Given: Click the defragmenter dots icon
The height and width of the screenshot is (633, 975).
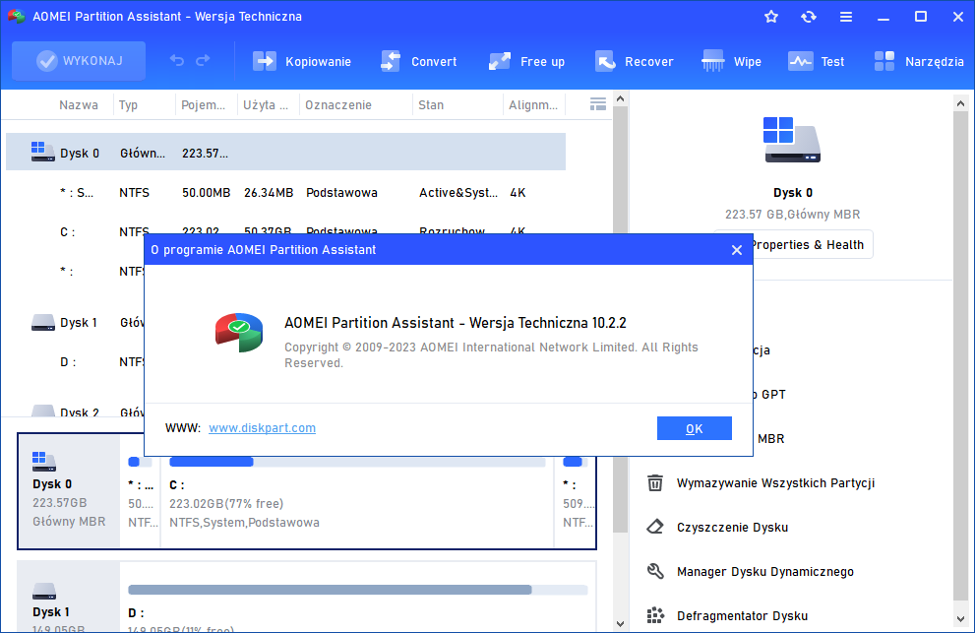Looking at the screenshot, I should pos(655,615).
